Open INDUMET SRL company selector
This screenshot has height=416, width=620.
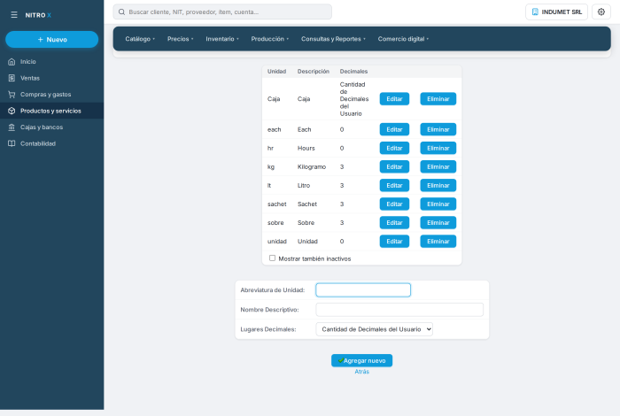coord(556,12)
